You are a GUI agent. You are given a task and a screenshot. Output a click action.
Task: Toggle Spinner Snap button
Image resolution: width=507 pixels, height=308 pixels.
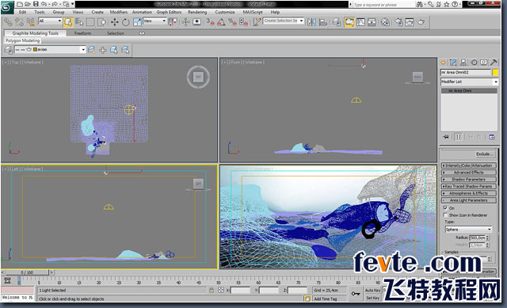pyautogui.click(x=244, y=22)
